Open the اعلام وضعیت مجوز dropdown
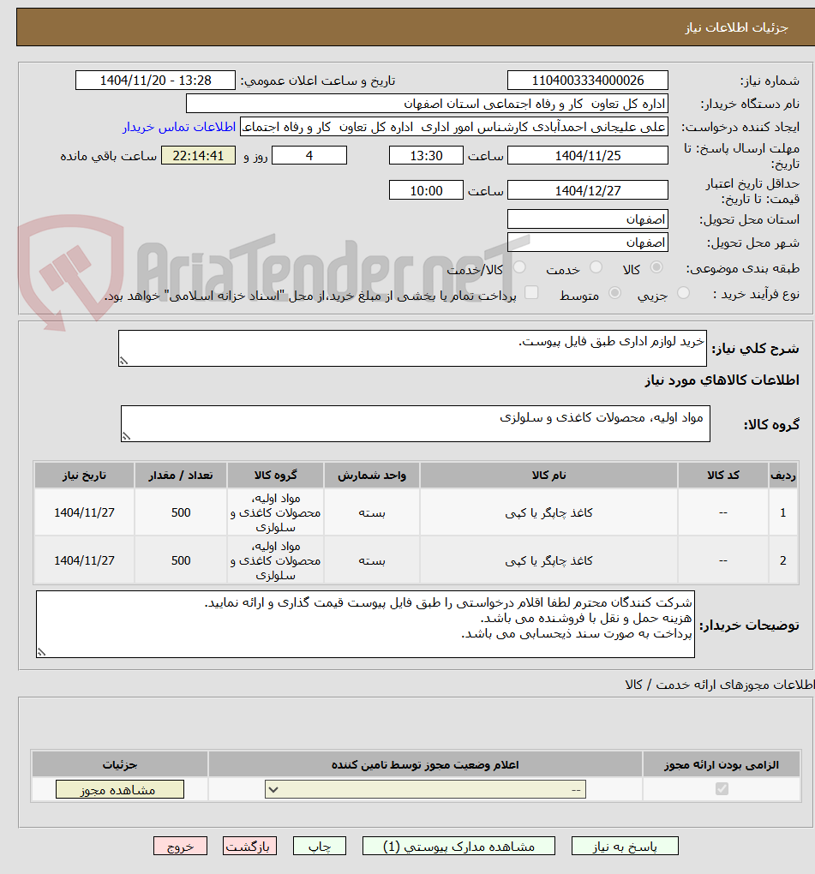Viewport: 815px width, 874px height. click(425, 789)
